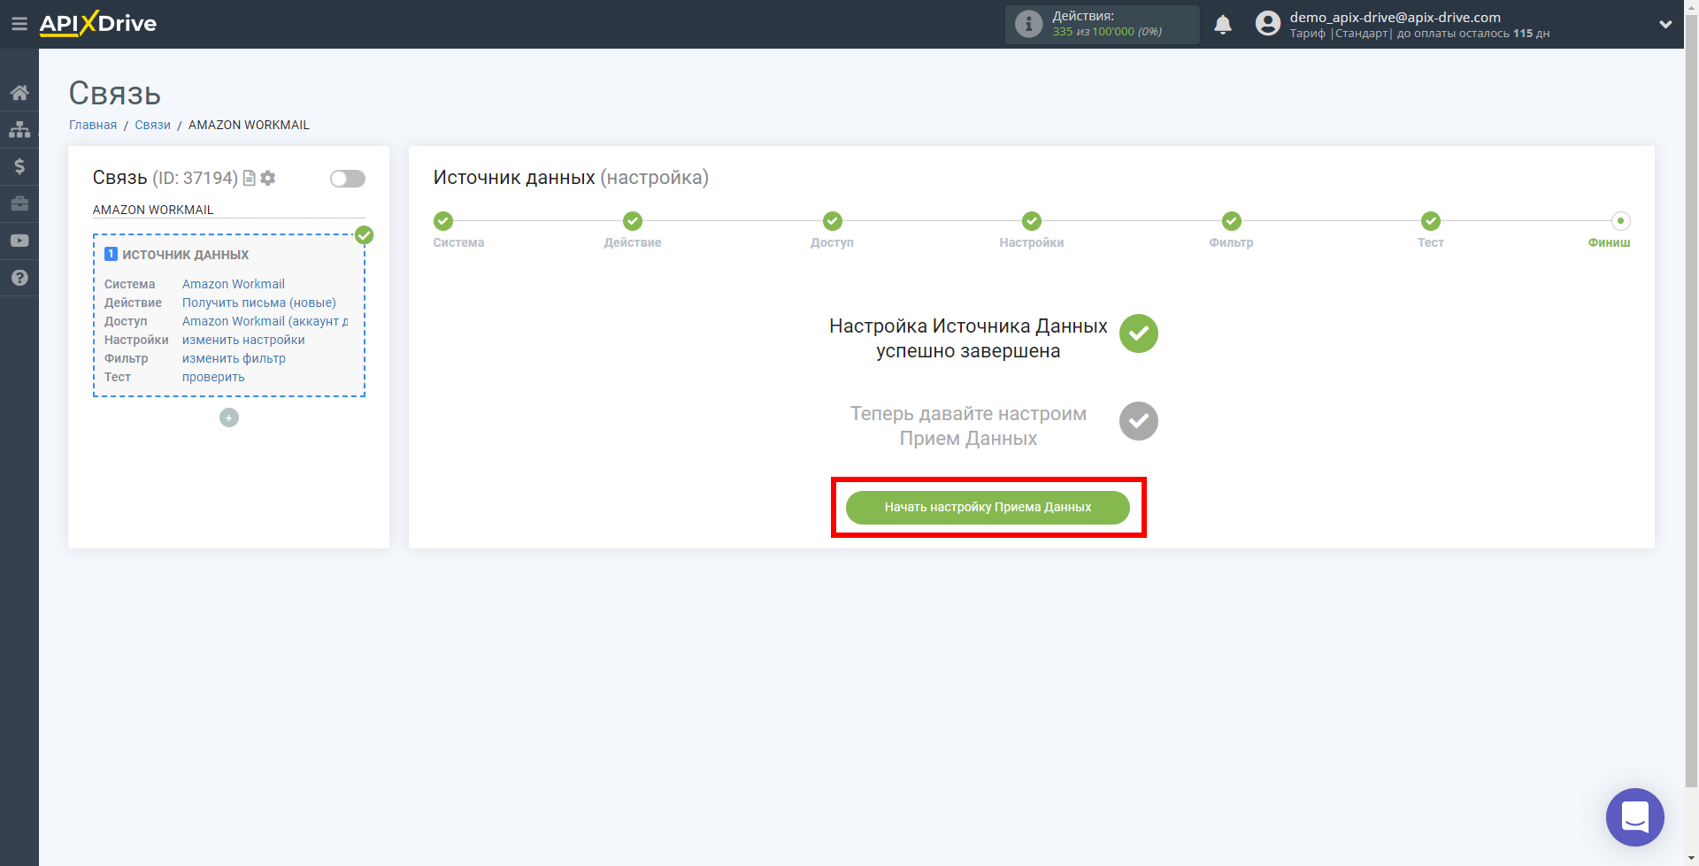
Task: Click Получить письма (новые) action link
Action: (259, 303)
